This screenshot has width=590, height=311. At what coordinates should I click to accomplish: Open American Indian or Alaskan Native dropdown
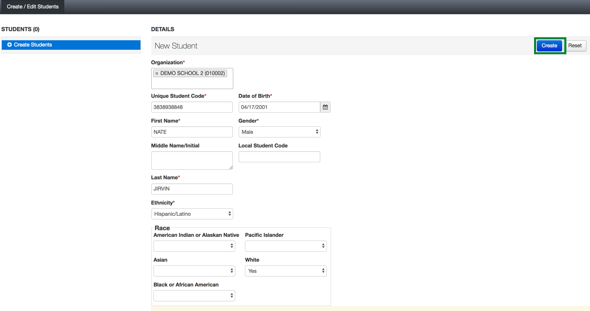pyautogui.click(x=194, y=246)
